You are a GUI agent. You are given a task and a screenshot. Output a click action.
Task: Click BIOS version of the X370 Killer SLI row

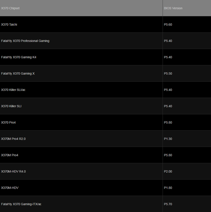click(168, 106)
